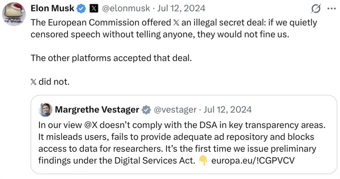Click the pointing-down emoji in quoted post
Image resolution: width=340 pixels, height=179 pixels.
[x=203, y=161]
